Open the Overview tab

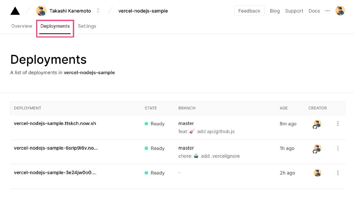coord(22,26)
